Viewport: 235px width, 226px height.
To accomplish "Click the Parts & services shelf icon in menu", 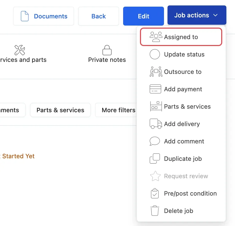I will pyautogui.click(x=156, y=106).
